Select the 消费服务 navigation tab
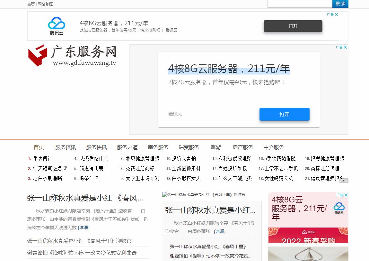 click(x=189, y=147)
